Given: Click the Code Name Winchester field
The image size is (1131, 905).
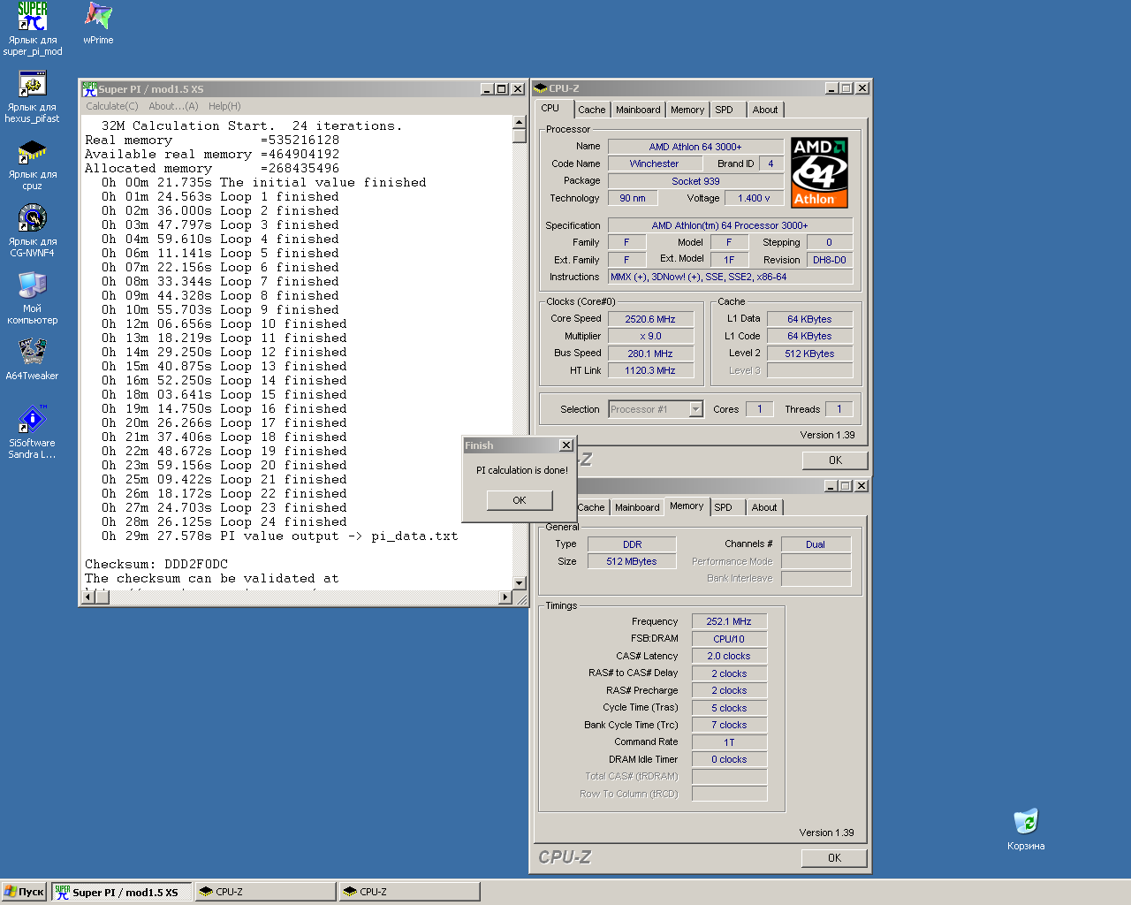Looking at the screenshot, I should click(x=654, y=164).
